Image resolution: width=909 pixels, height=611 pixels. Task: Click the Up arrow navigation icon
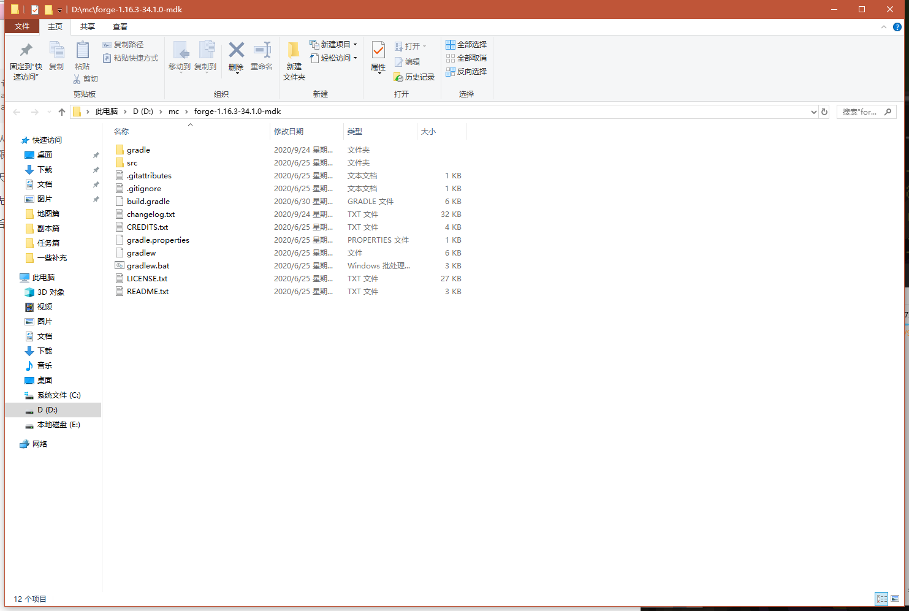point(62,112)
